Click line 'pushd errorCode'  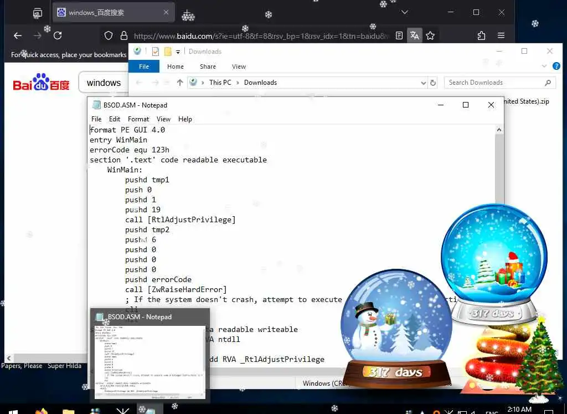click(x=158, y=279)
